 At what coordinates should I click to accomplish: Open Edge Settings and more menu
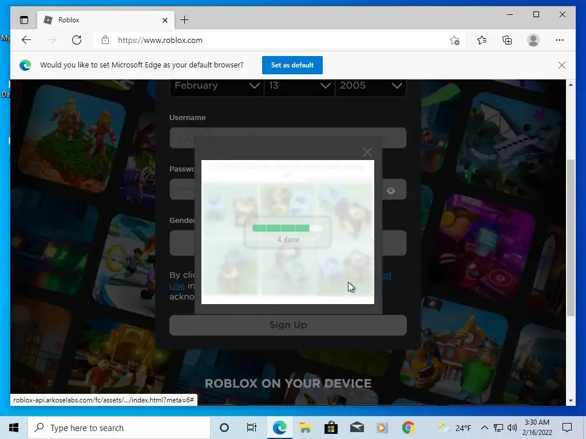[560, 40]
